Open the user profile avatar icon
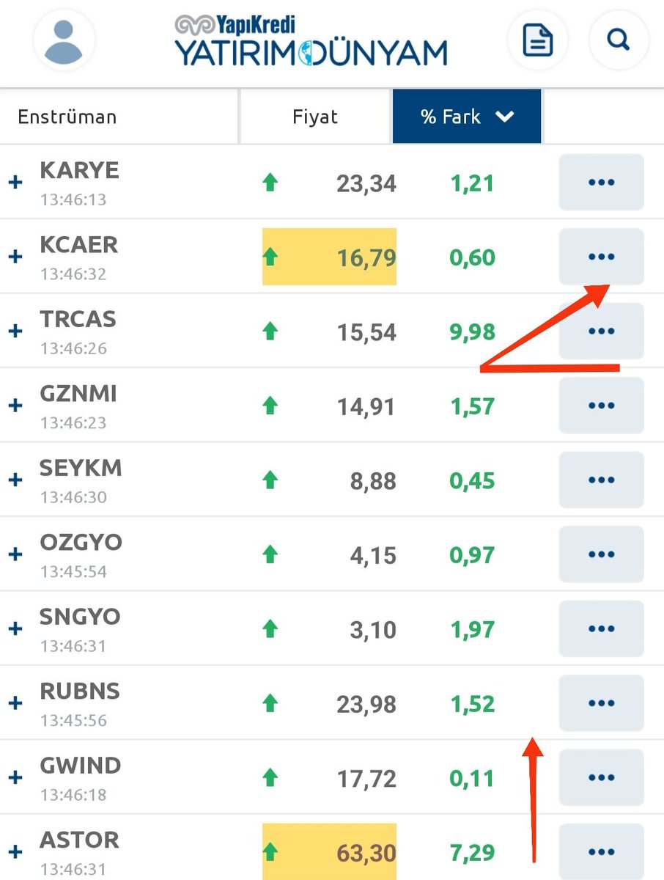The width and height of the screenshot is (664, 880). [64, 40]
